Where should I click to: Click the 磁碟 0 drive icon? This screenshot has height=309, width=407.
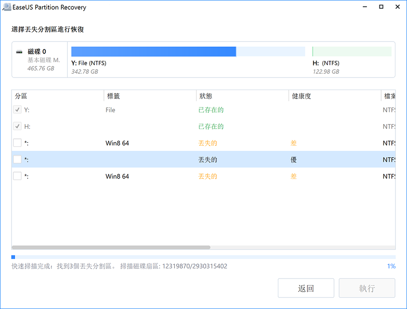(19, 51)
